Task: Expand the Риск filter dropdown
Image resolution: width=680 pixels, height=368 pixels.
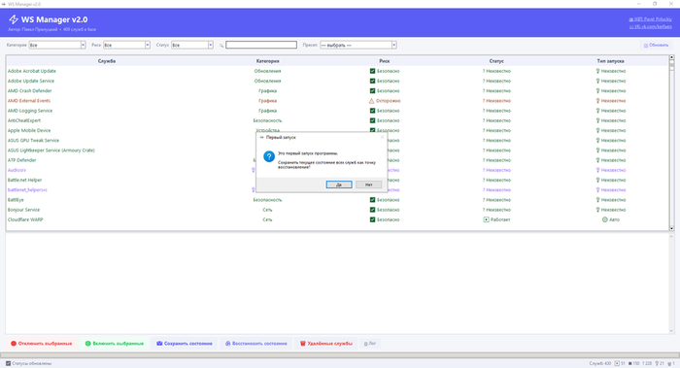Action: (126, 45)
